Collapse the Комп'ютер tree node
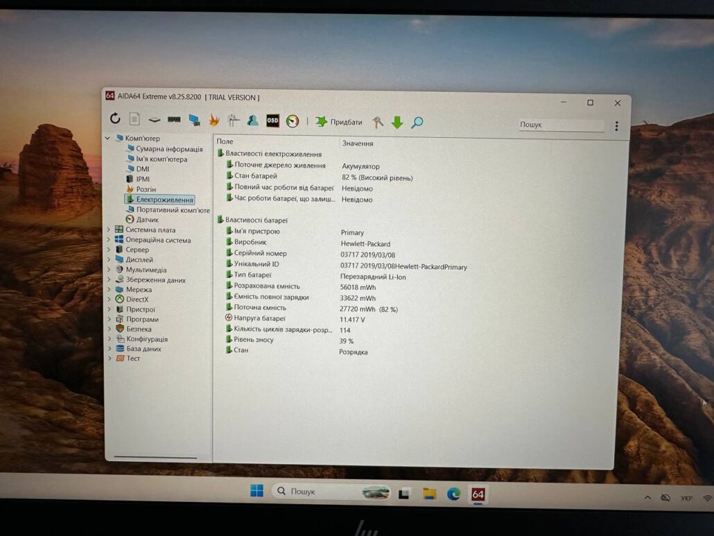The width and height of the screenshot is (714, 536). (107, 138)
